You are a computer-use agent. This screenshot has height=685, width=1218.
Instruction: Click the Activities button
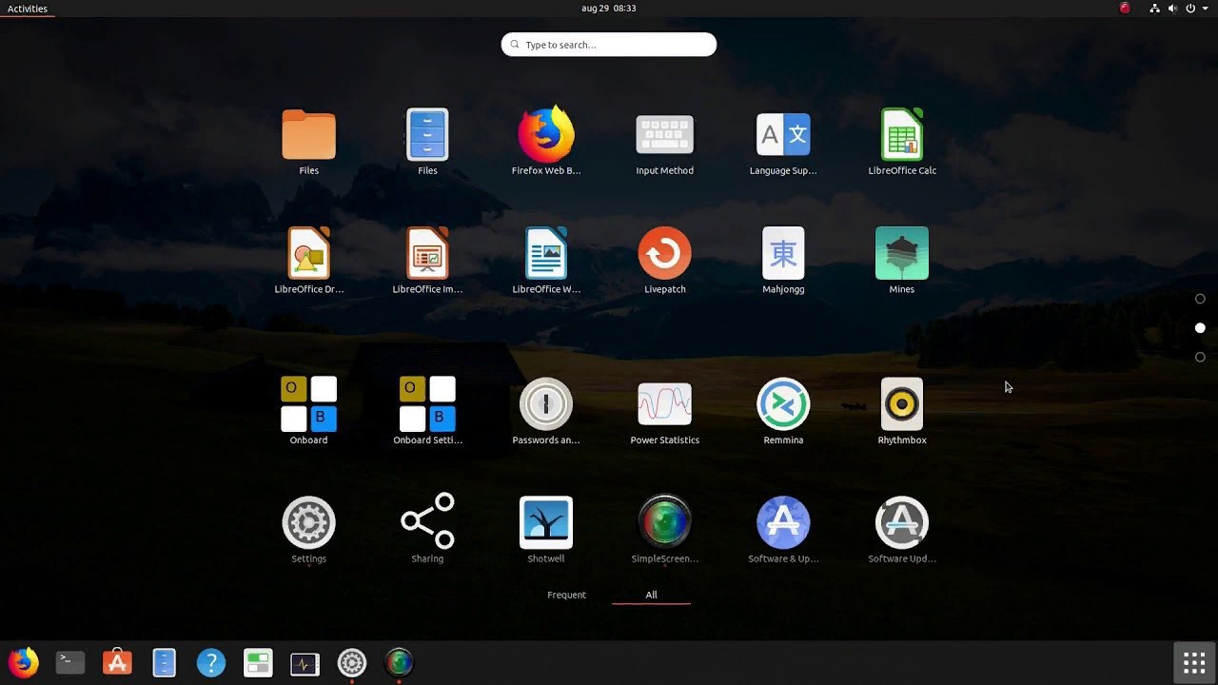[28, 9]
